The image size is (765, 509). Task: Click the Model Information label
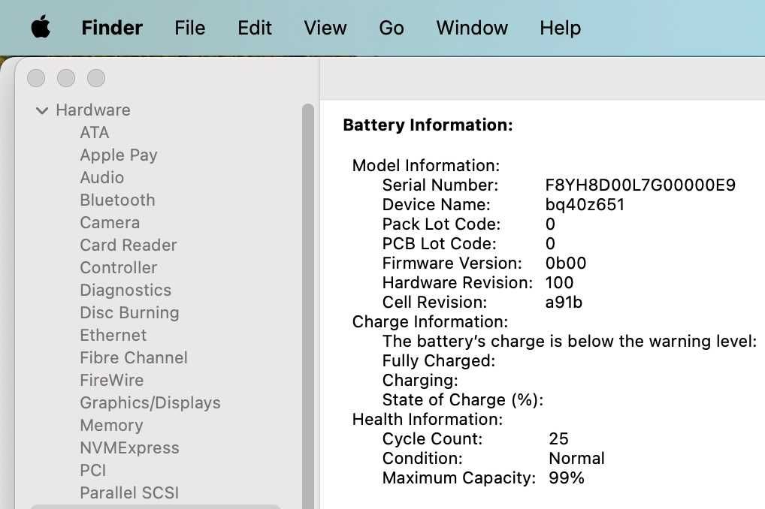click(x=426, y=165)
